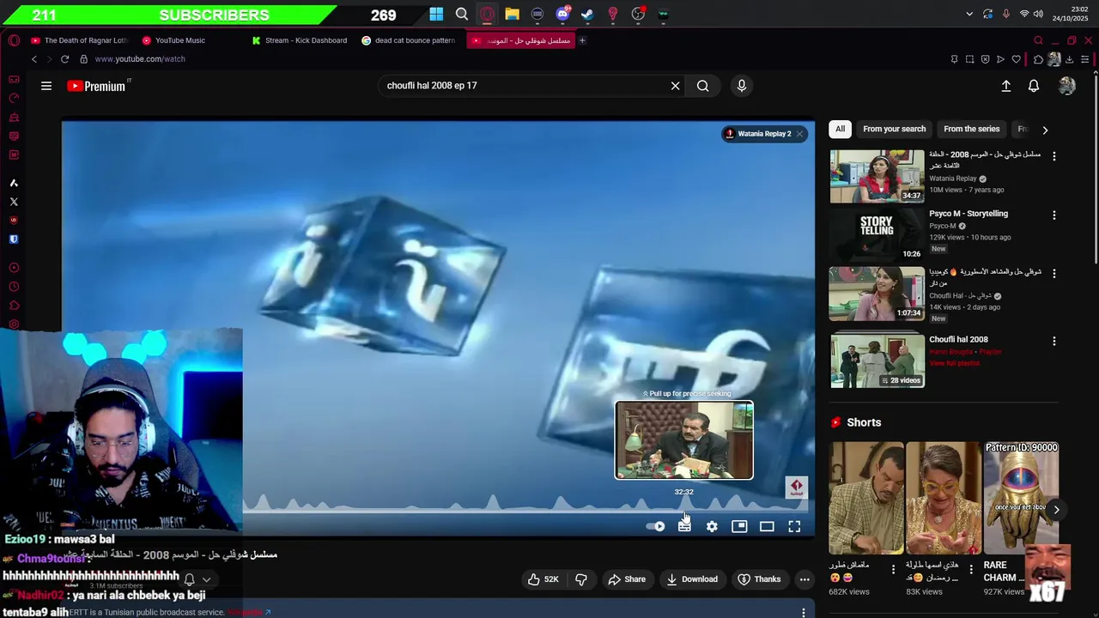1099x618 pixels.
Task: Clear the search query with X
Action: click(675, 86)
